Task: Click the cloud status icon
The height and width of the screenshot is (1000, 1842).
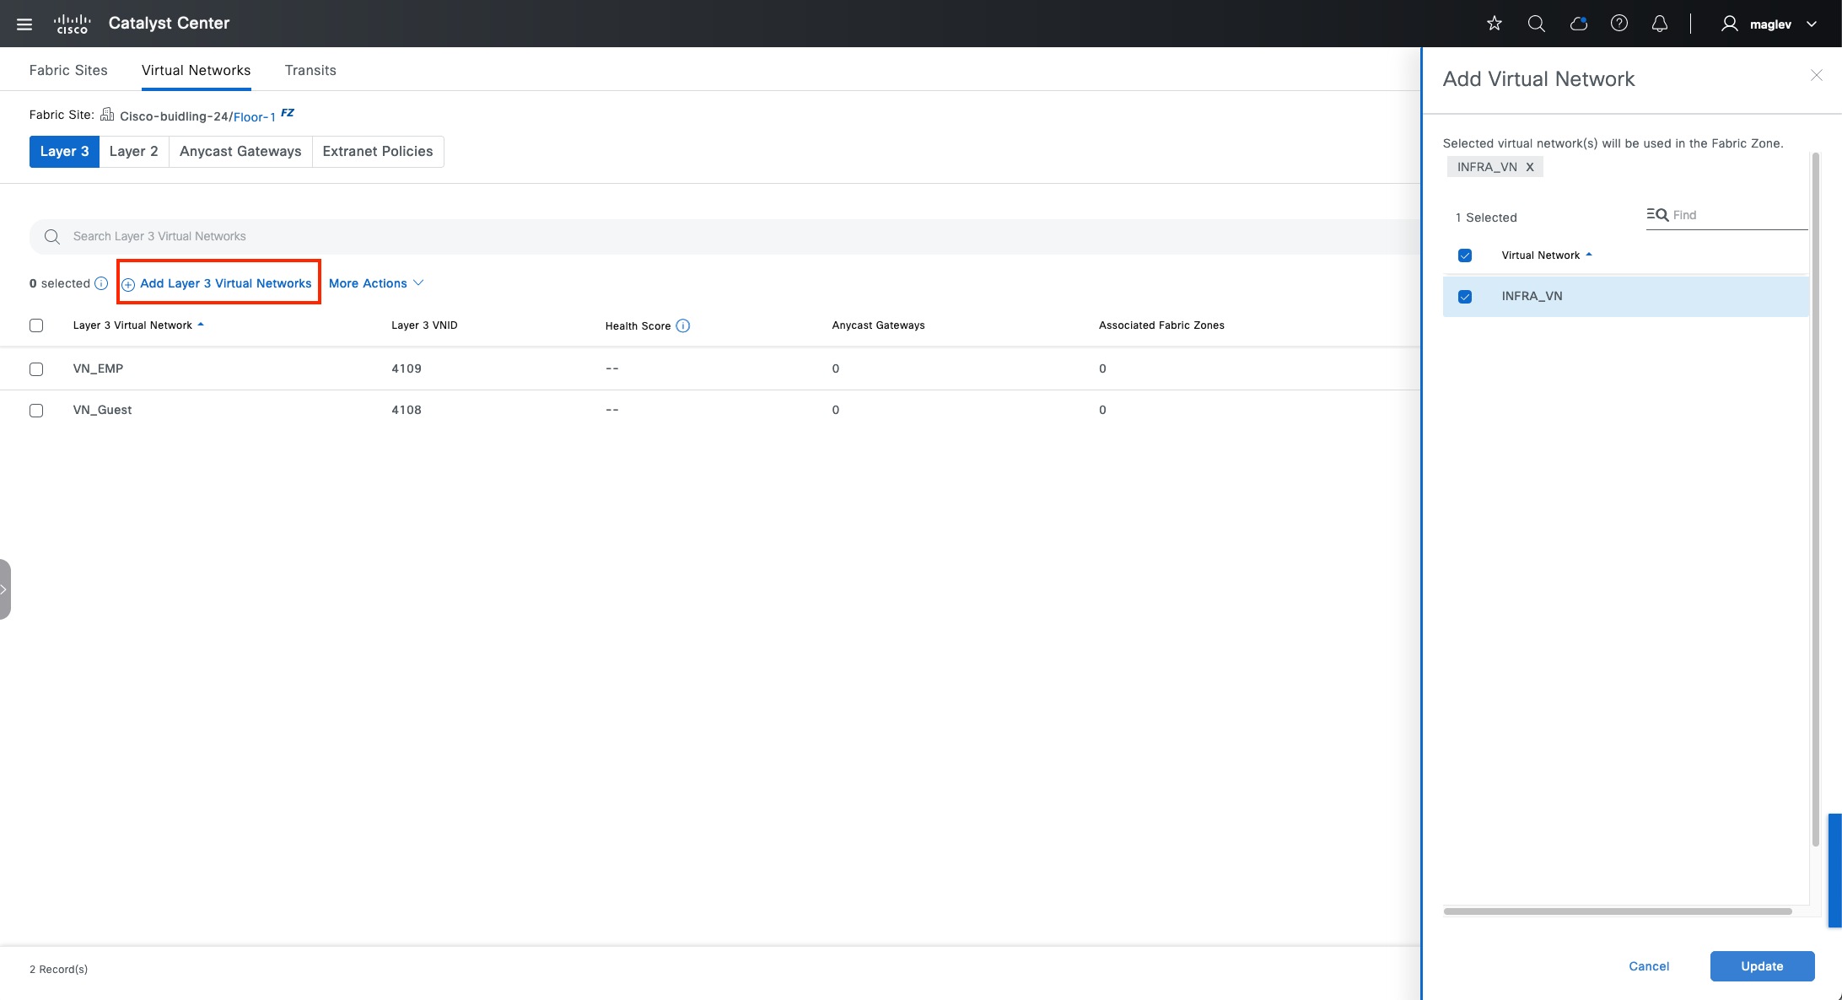Action: click(1578, 24)
